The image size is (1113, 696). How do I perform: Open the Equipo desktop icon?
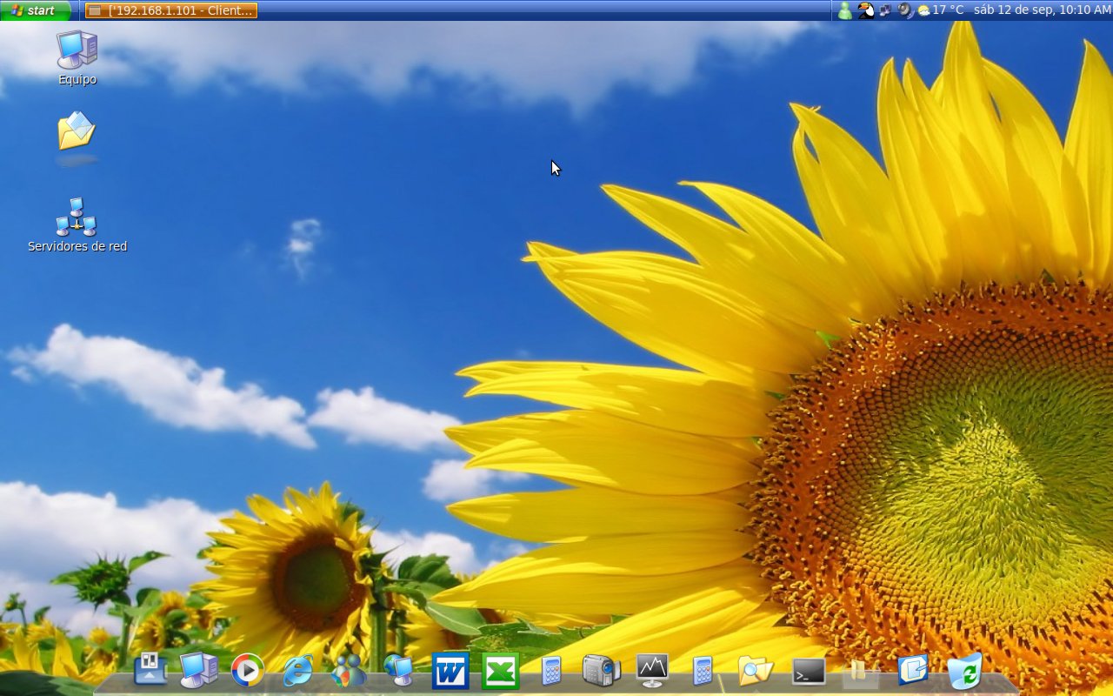(x=77, y=57)
